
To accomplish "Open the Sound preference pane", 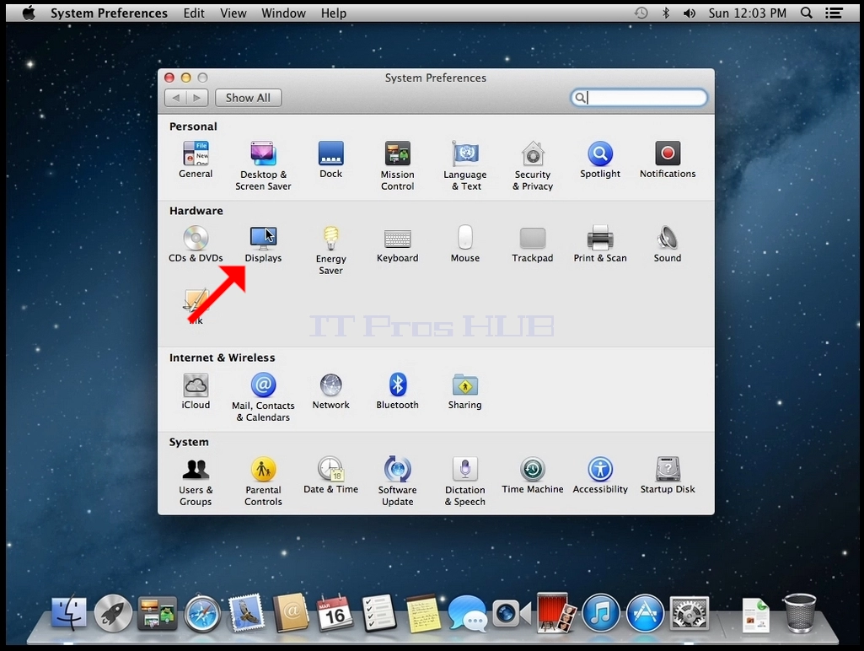I will coord(668,244).
